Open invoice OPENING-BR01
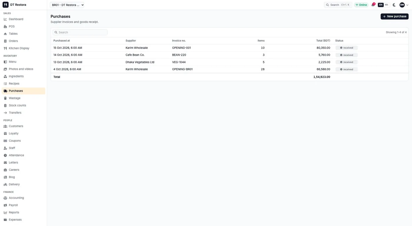Viewport: 412px width, 226px height. pos(182,69)
